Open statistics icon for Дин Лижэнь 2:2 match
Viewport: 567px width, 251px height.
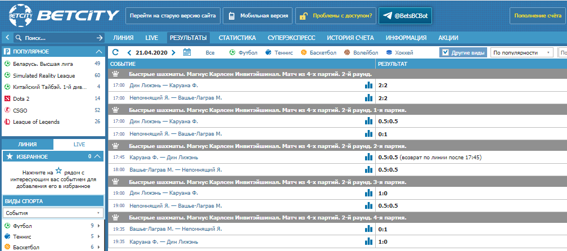368,85
